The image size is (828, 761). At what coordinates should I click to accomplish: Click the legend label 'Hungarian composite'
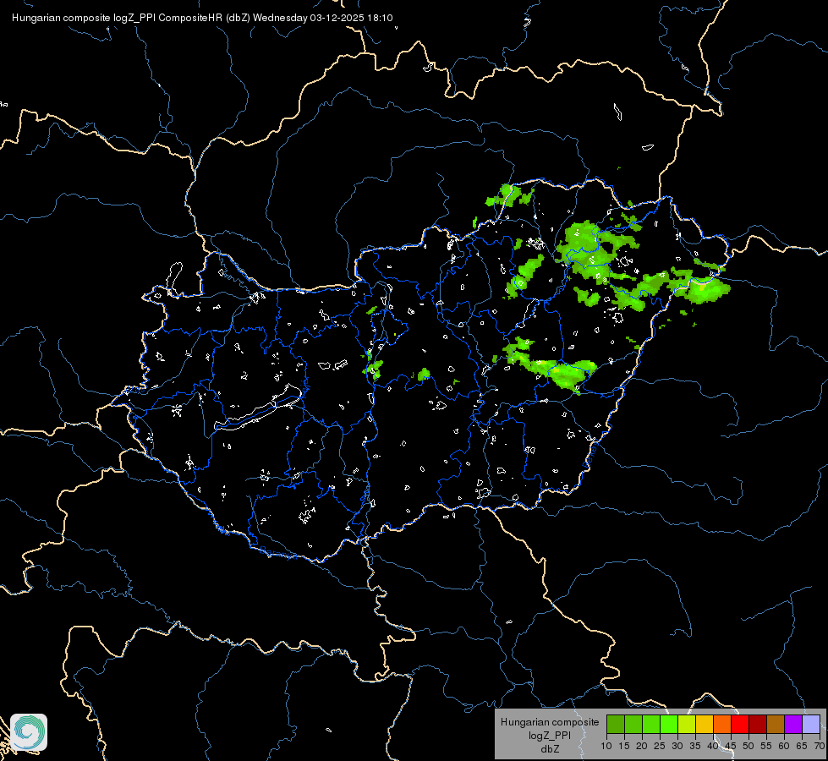(550, 722)
